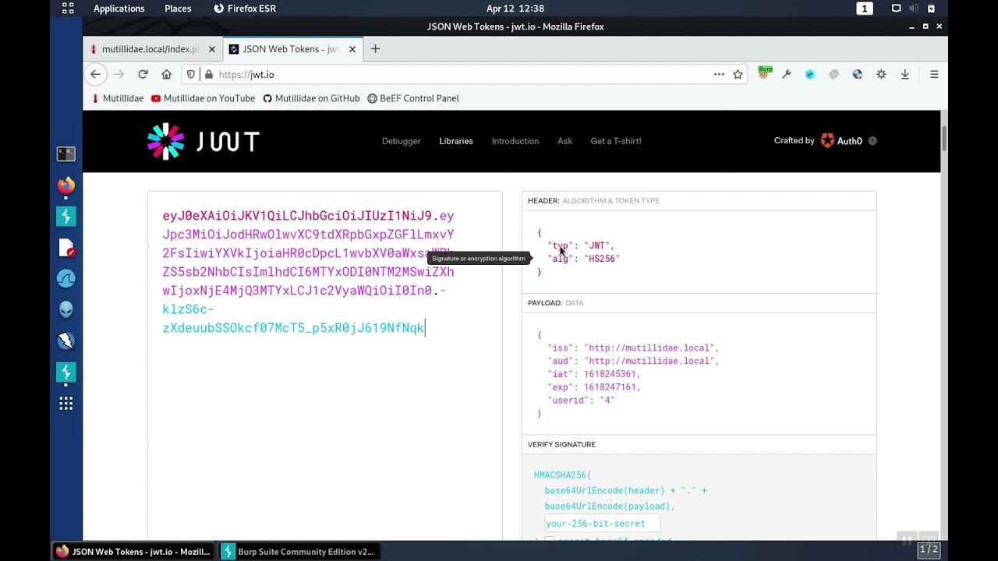Image resolution: width=998 pixels, height=561 pixels.
Task: Click the info icon next to Auth0
Action: [872, 141]
